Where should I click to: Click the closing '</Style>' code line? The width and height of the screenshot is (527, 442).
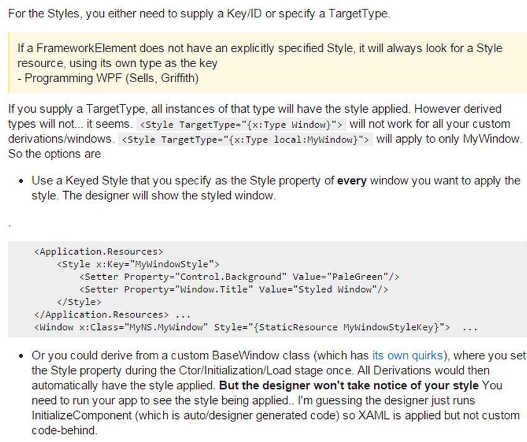click(79, 302)
